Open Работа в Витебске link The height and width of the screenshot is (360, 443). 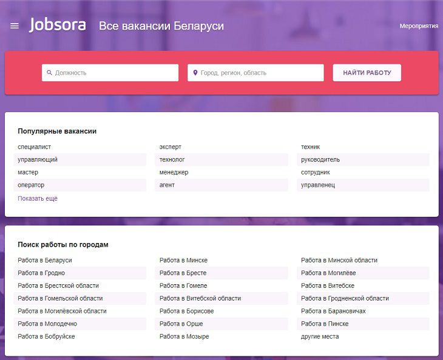click(328, 285)
